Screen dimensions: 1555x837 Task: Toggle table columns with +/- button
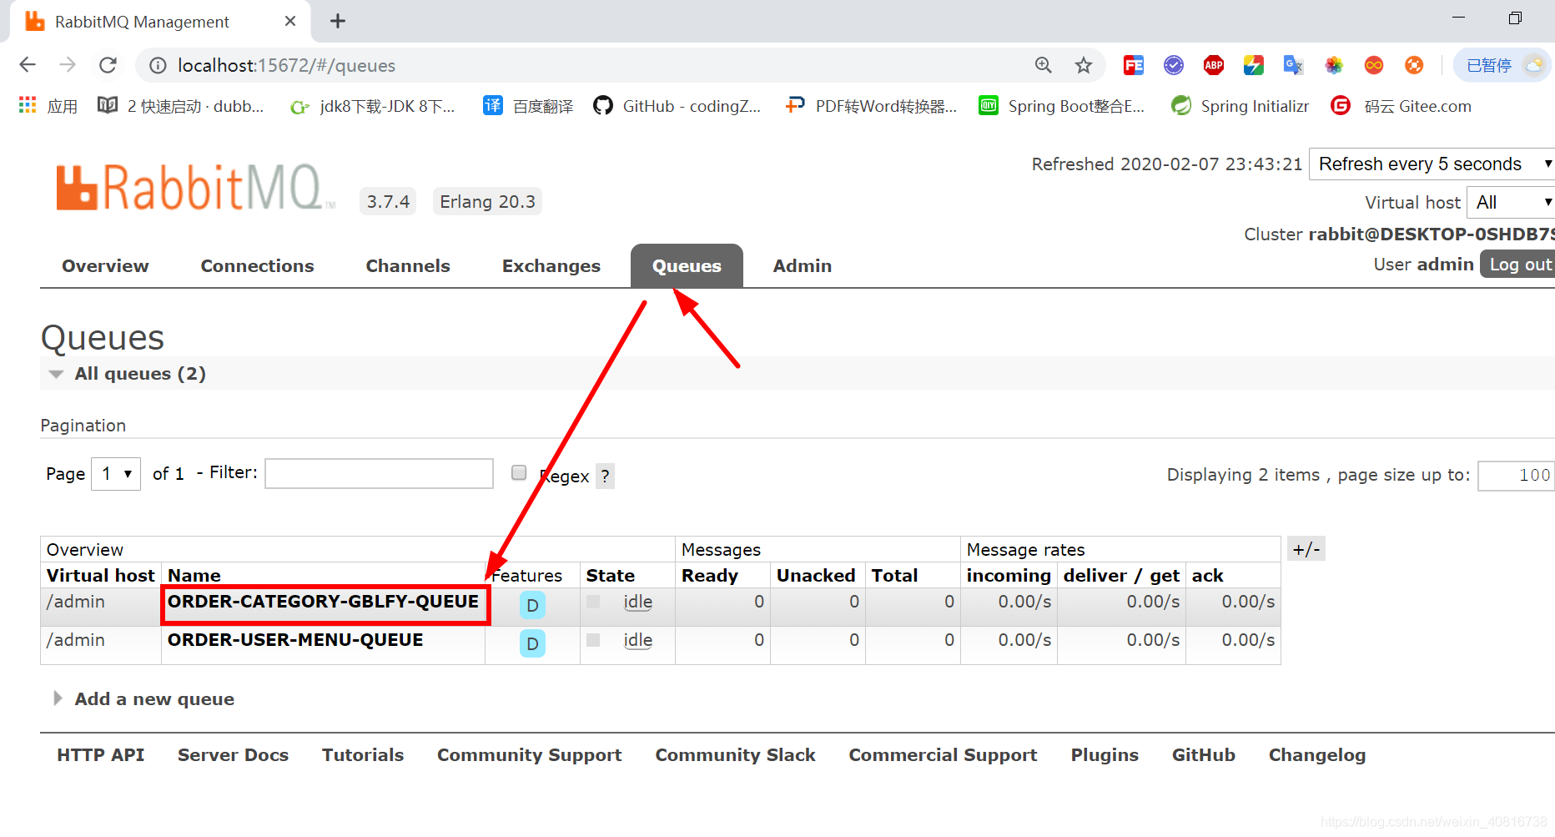[1306, 548]
